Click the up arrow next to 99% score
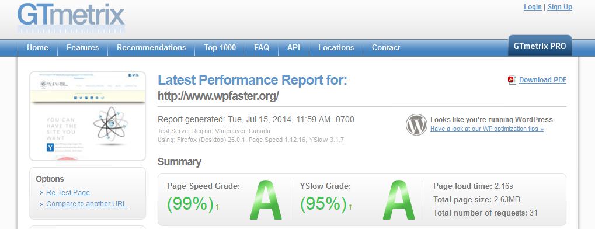 pyautogui.click(x=217, y=207)
